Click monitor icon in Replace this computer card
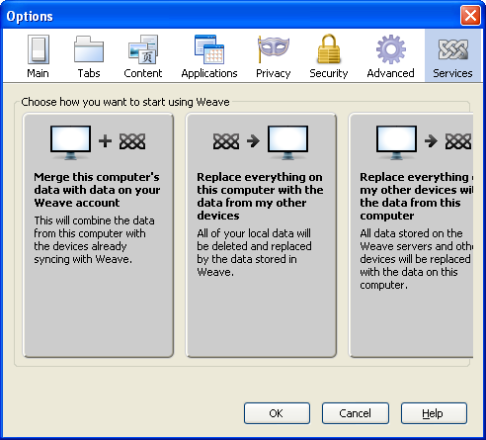 pos(287,142)
